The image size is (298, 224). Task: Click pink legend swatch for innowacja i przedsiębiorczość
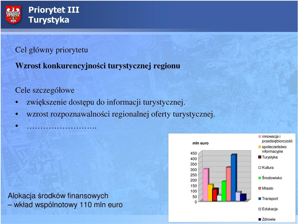pos(260,137)
